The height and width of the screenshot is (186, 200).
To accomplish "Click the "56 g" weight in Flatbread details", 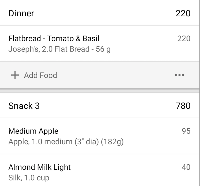I will 103,50.
